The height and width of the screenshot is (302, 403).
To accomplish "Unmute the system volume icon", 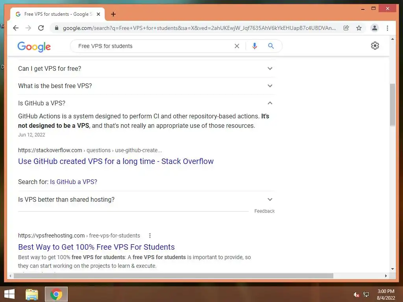I will pos(356,295).
